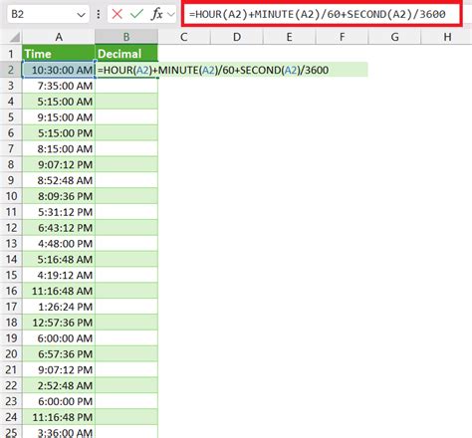472x438 pixels.
Task: Select row 13 header
Action: (11, 244)
